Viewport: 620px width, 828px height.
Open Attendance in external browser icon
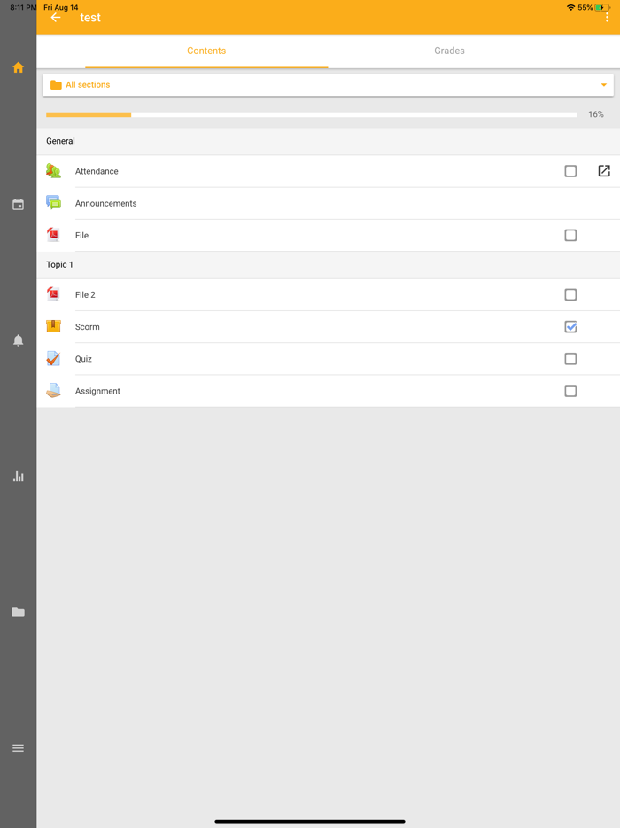pyautogui.click(x=604, y=171)
